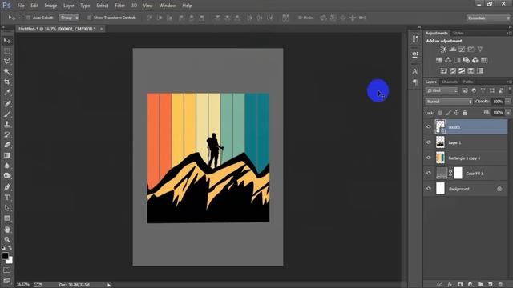This screenshot has width=513, height=288.
Task: Add a layer mask button
Action: click(460, 285)
